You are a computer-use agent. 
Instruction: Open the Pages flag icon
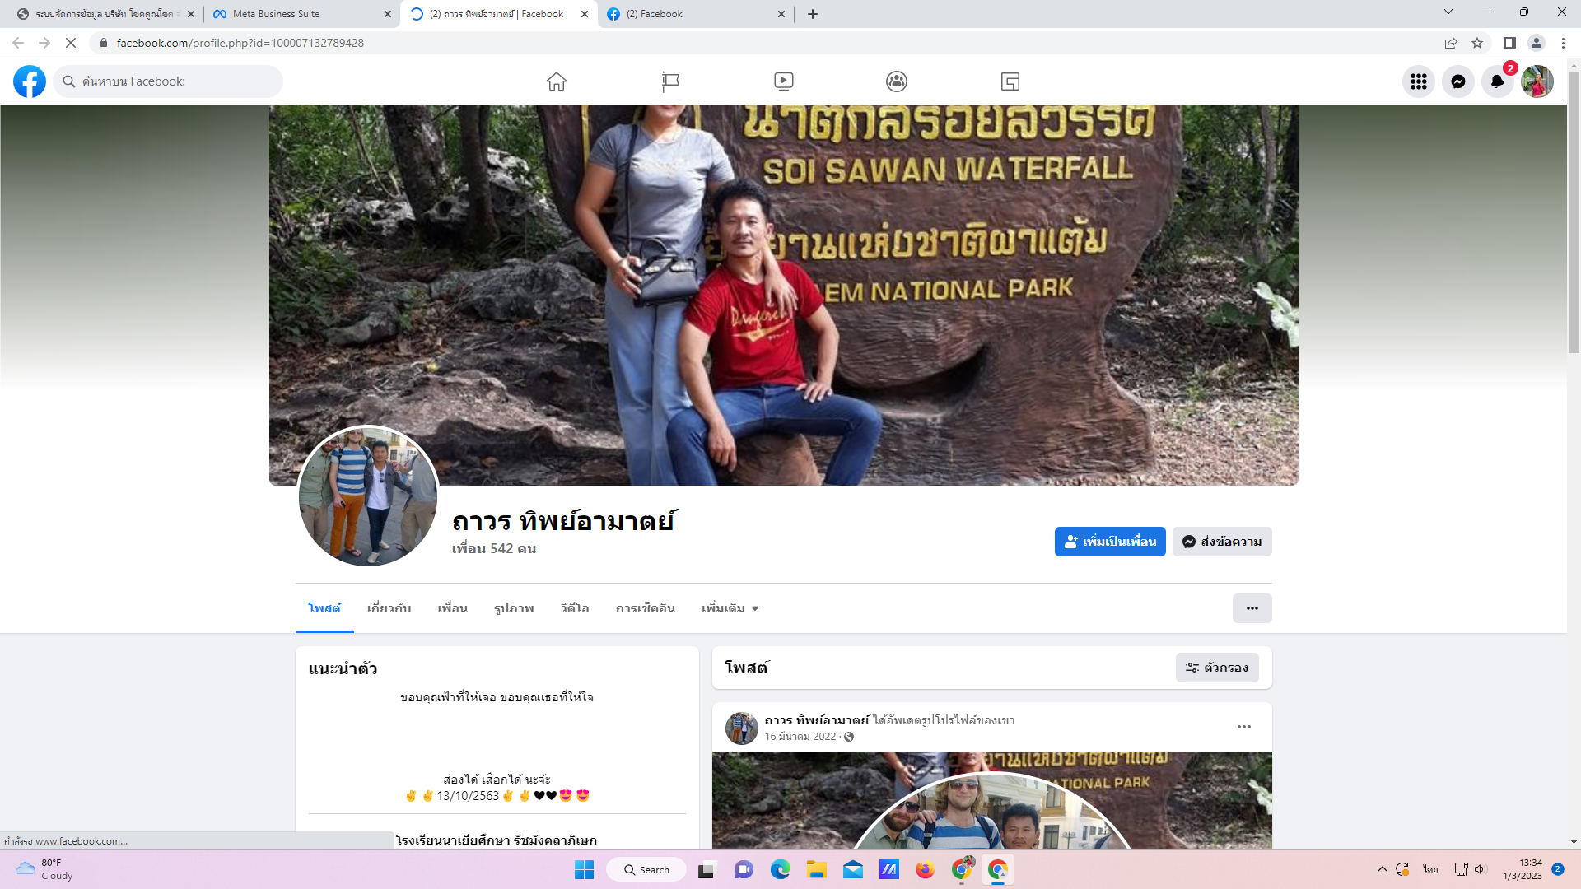(670, 81)
